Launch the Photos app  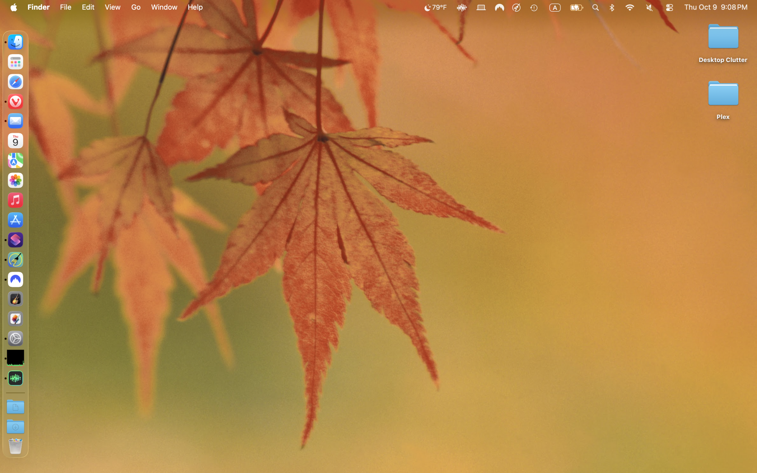[15, 180]
